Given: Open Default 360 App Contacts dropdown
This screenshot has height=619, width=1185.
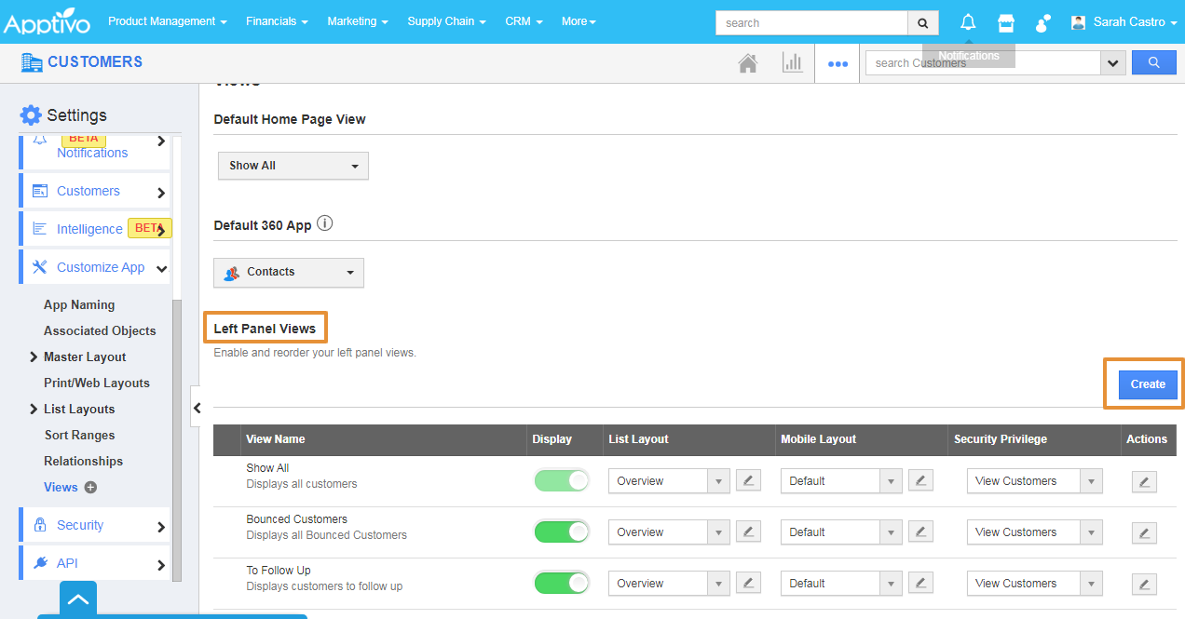Looking at the screenshot, I should [289, 272].
